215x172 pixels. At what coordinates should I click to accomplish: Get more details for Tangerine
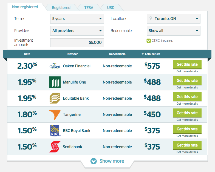[x=187, y=120]
